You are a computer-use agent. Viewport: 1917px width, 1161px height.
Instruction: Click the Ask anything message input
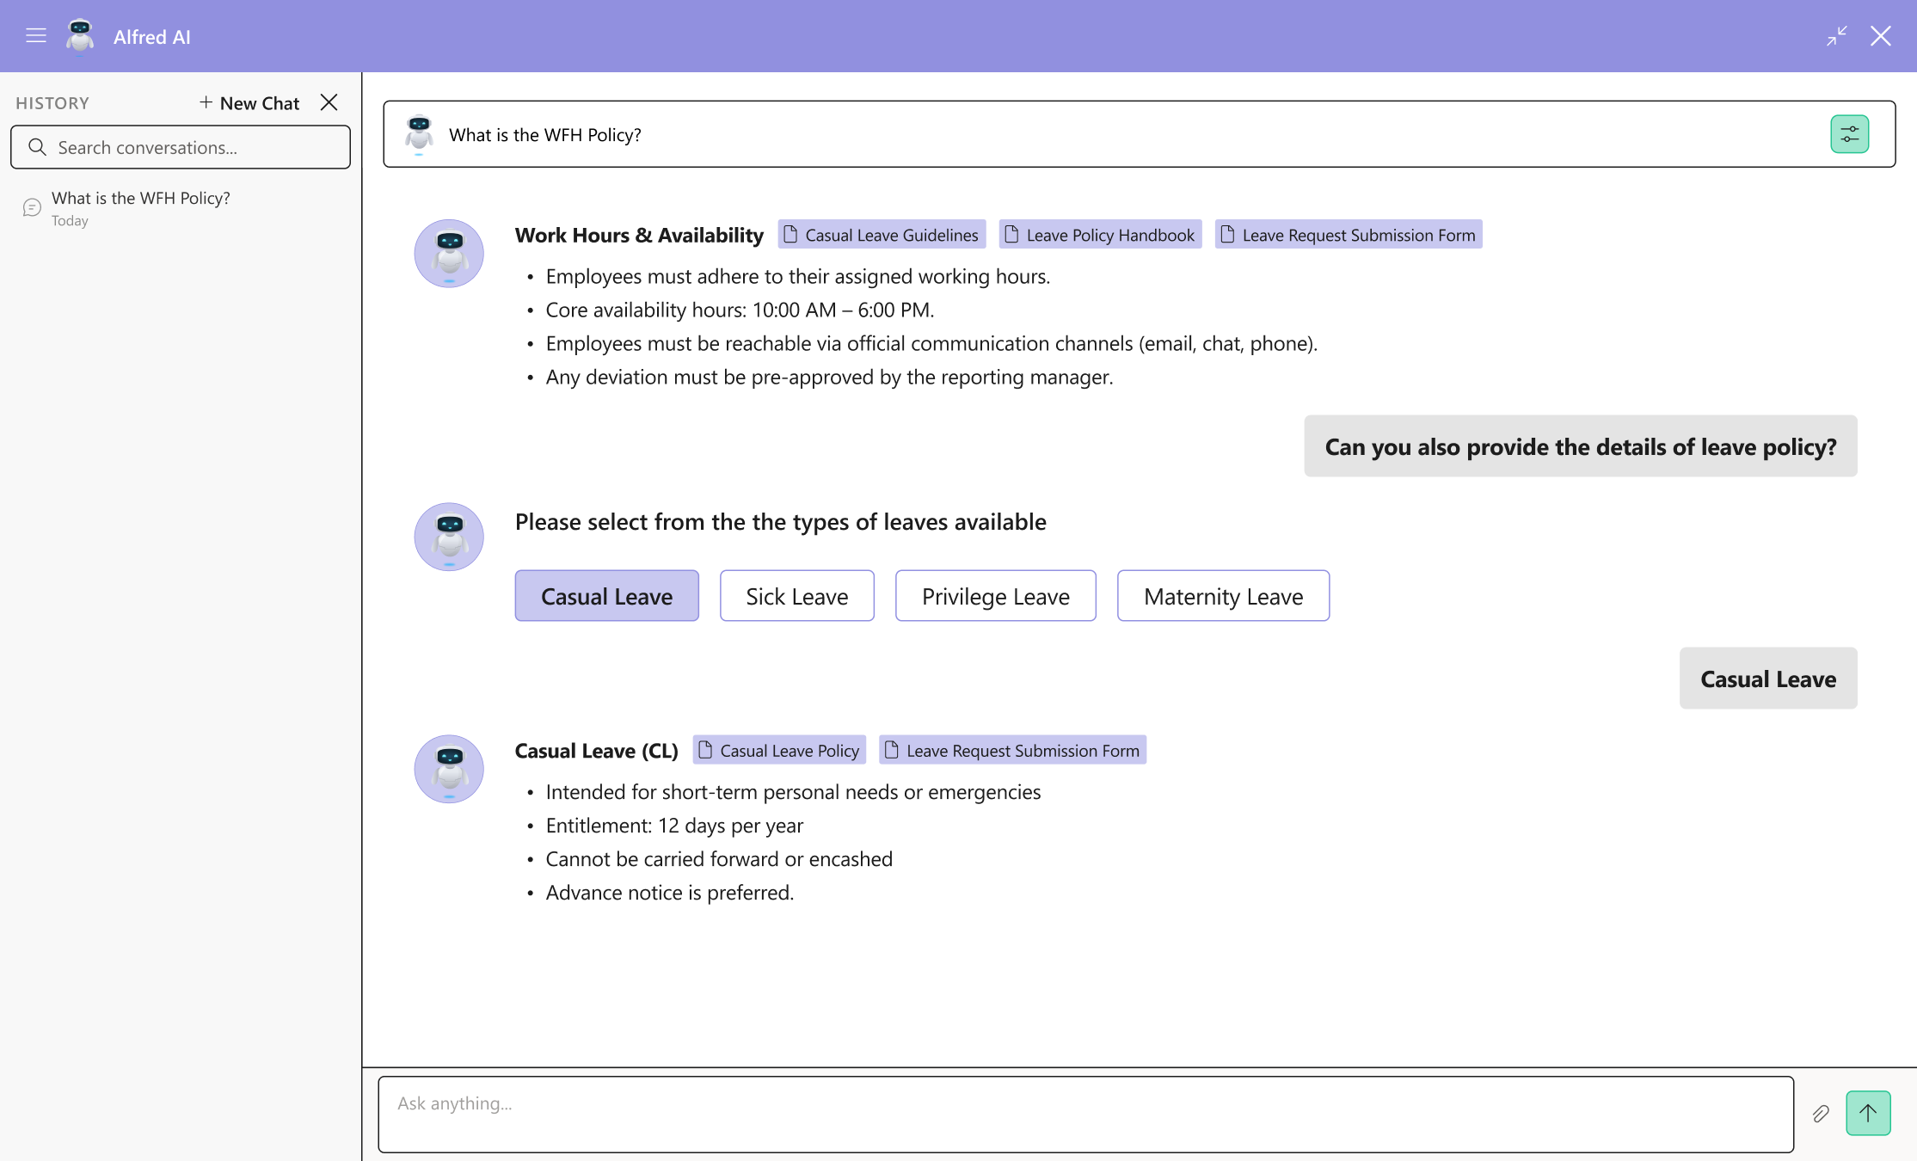point(1085,1115)
